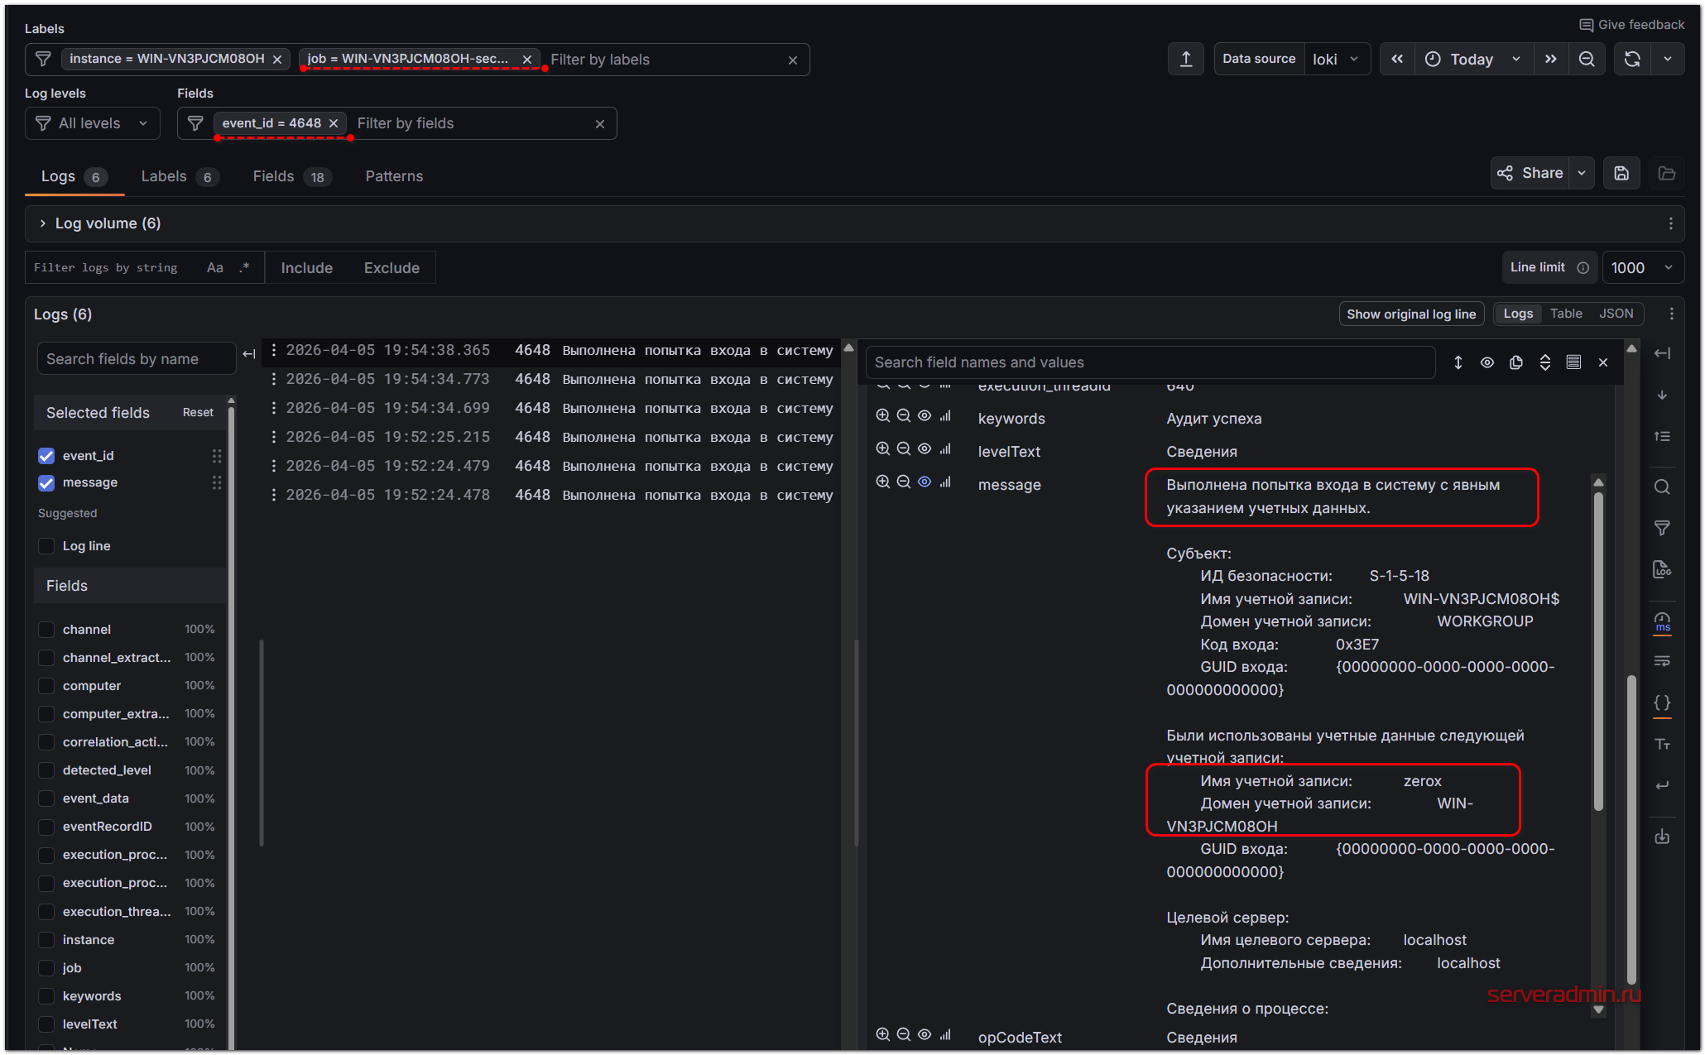This screenshot has width=1705, height=1055.
Task: Click copy icon in log details toolbar
Action: 1515,362
